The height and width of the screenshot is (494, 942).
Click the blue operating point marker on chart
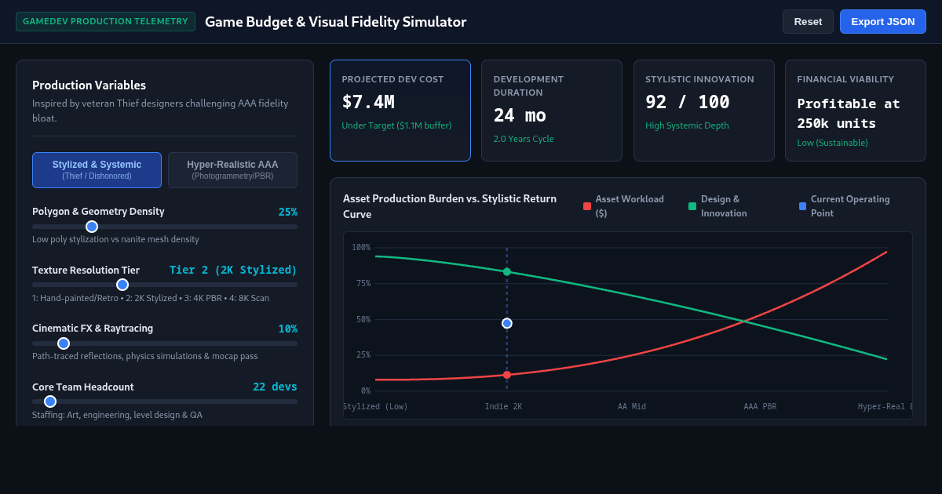(507, 323)
